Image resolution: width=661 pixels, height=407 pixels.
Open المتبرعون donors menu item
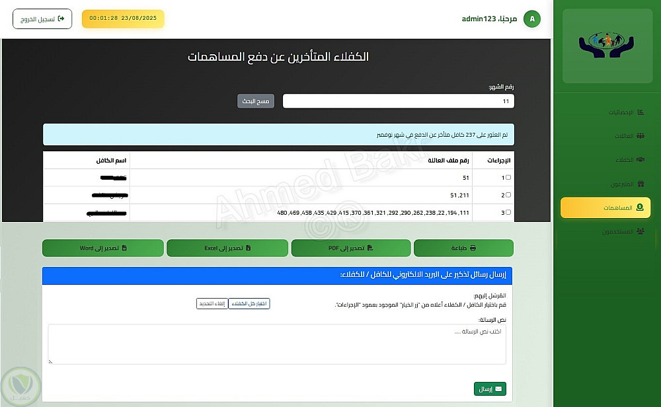point(627,184)
